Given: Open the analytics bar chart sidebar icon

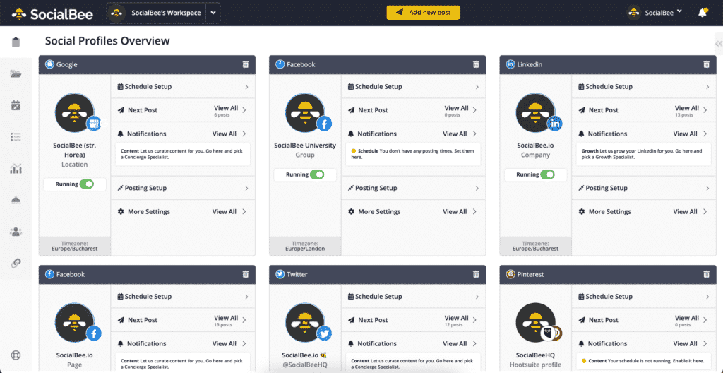Looking at the screenshot, I should click(x=16, y=169).
